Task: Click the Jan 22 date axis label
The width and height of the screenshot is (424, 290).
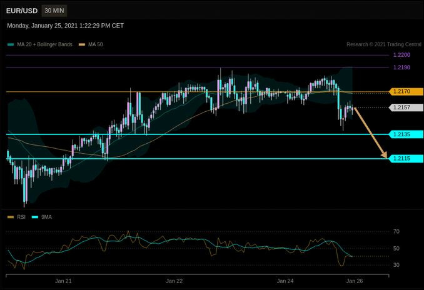Action: point(174,281)
